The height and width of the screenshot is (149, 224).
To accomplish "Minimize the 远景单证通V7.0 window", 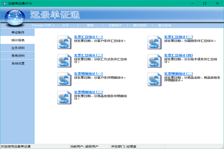I will pos(192,3).
